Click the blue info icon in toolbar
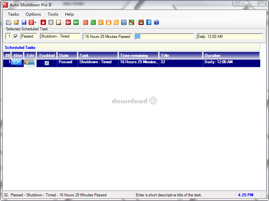The width and height of the screenshot is (269, 201). (149, 22)
